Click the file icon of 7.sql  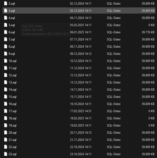pos(6,39)
